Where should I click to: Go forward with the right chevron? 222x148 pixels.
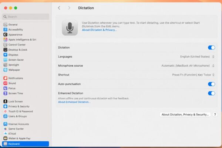[69, 8]
